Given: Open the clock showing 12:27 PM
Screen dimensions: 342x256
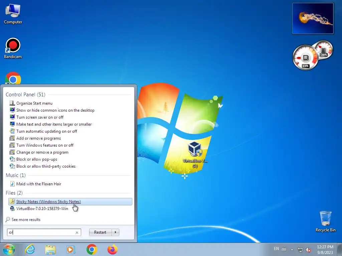Looking at the screenshot, I should click(x=325, y=249).
